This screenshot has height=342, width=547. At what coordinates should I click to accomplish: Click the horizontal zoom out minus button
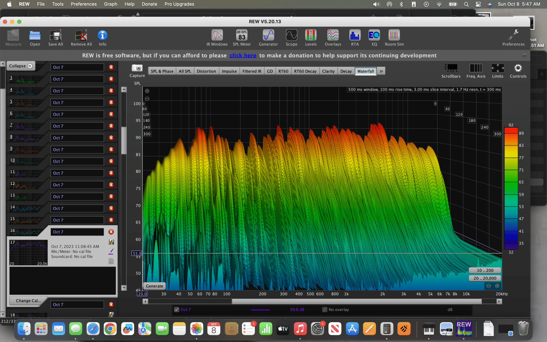pyautogui.click(x=489, y=286)
